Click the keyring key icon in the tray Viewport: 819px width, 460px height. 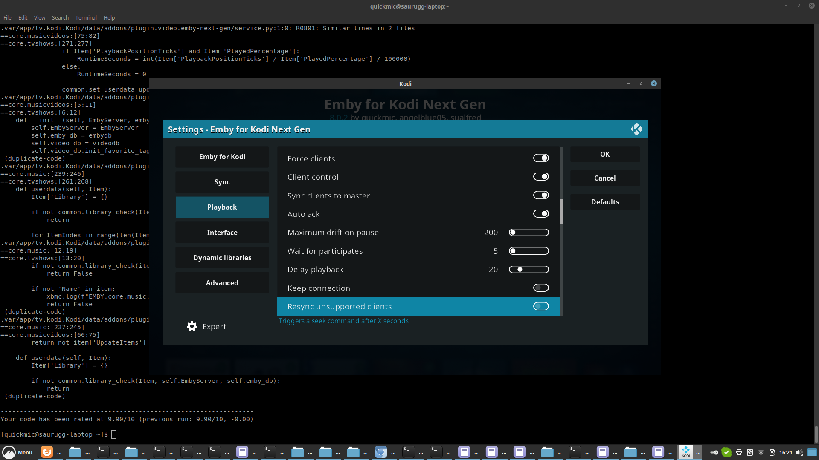click(x=714, y=452)
